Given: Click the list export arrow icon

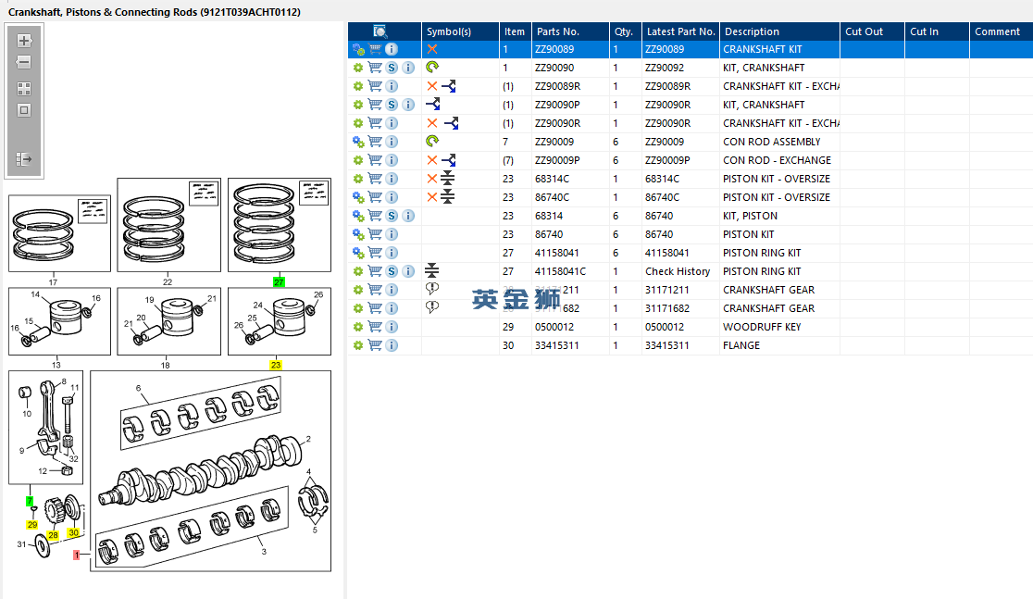Looking at the screenshot, I should tap(24, 159).
